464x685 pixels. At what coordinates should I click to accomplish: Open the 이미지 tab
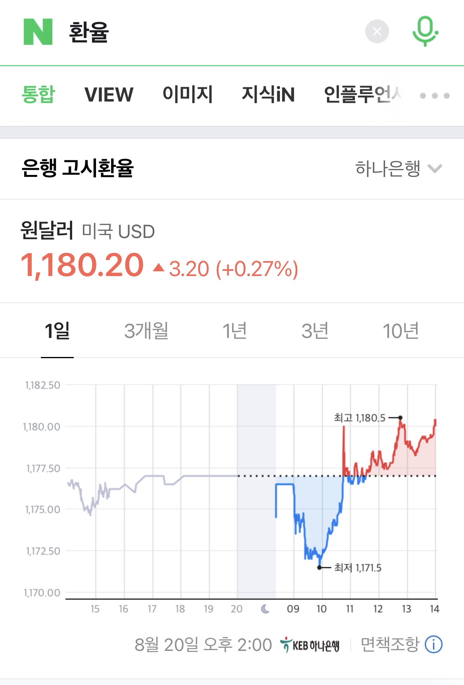188,94
